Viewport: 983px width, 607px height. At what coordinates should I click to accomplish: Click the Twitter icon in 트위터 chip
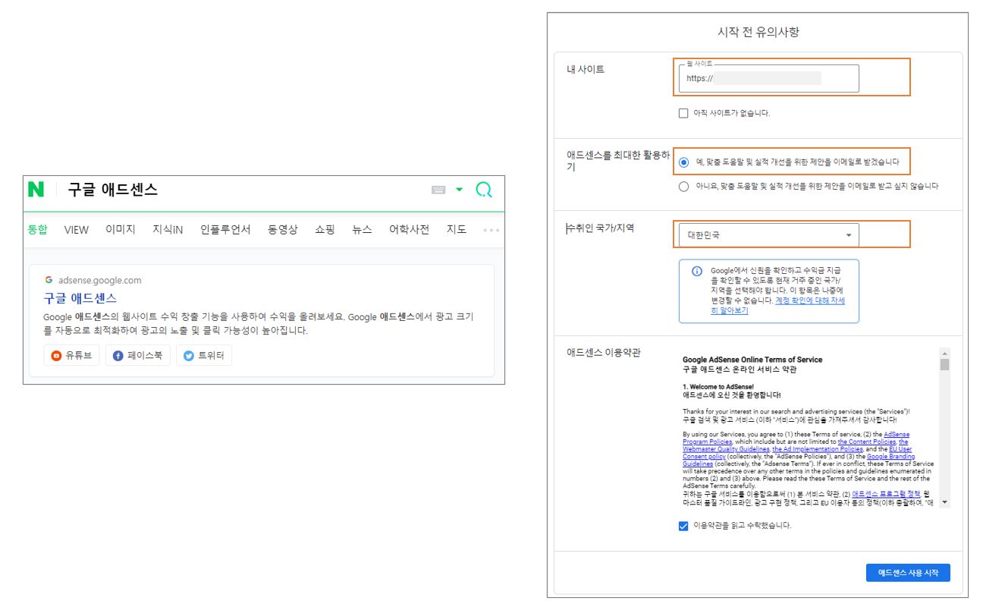point(189,355)
